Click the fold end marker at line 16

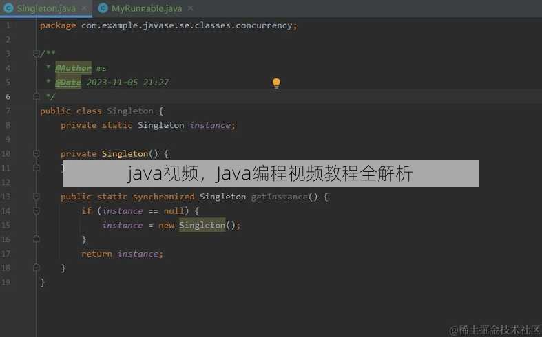pyautogui.click(x=36, y=239)
